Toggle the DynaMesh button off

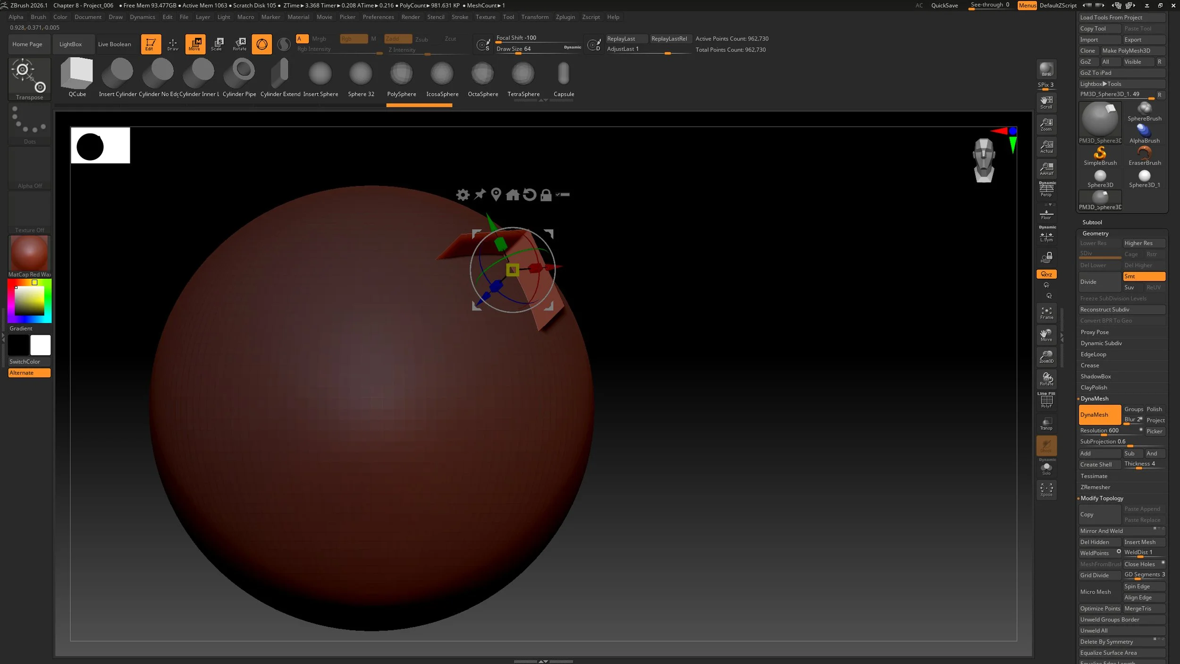click(x=1099, y=415)
